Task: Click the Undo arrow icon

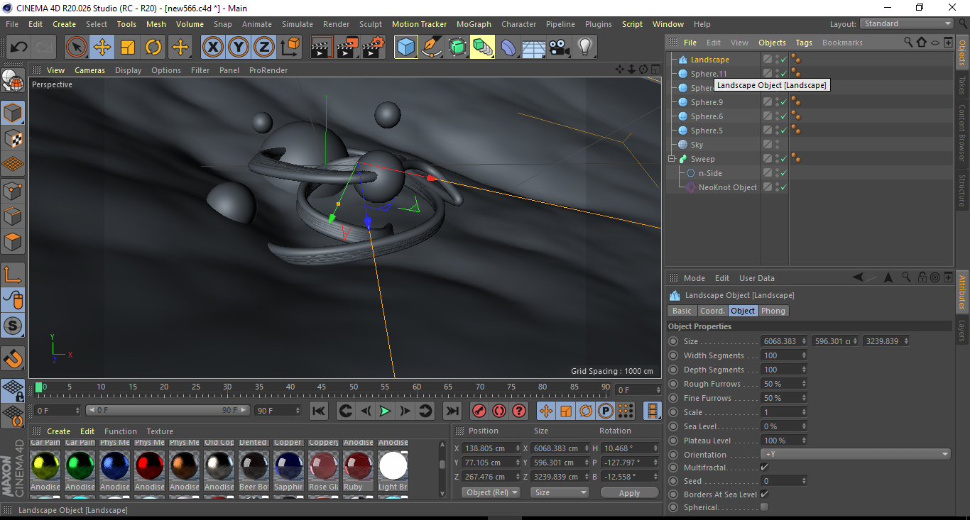Action: pos(19,48)
